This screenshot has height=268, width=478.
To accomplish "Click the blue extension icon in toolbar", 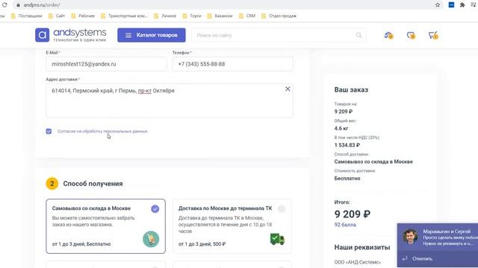I will 451,5.
